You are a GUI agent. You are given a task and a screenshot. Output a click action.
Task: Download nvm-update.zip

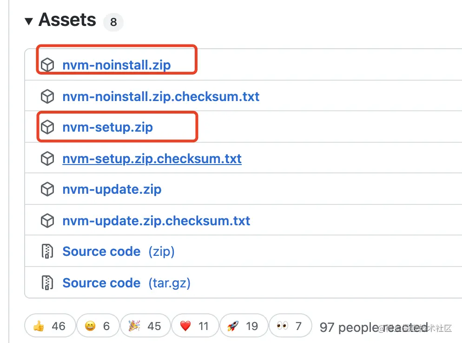(x=112, y=189)
